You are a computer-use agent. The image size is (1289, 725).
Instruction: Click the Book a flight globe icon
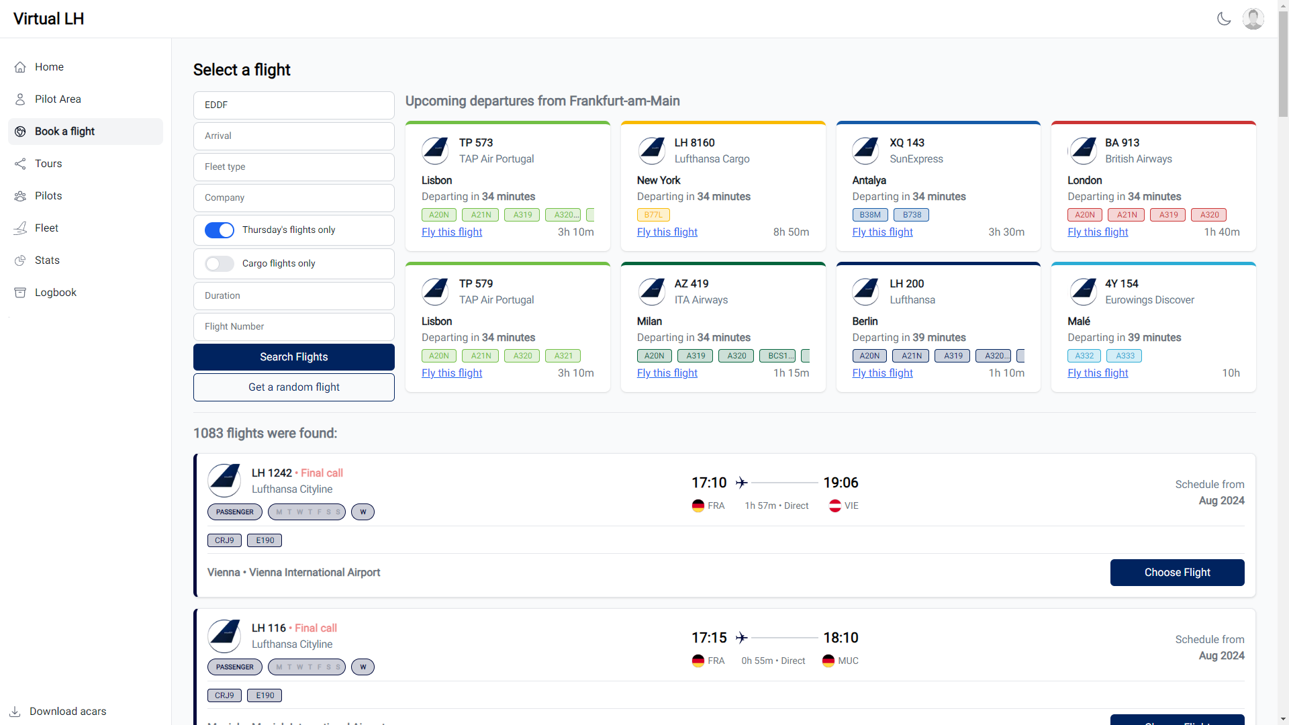coord(20,132)
